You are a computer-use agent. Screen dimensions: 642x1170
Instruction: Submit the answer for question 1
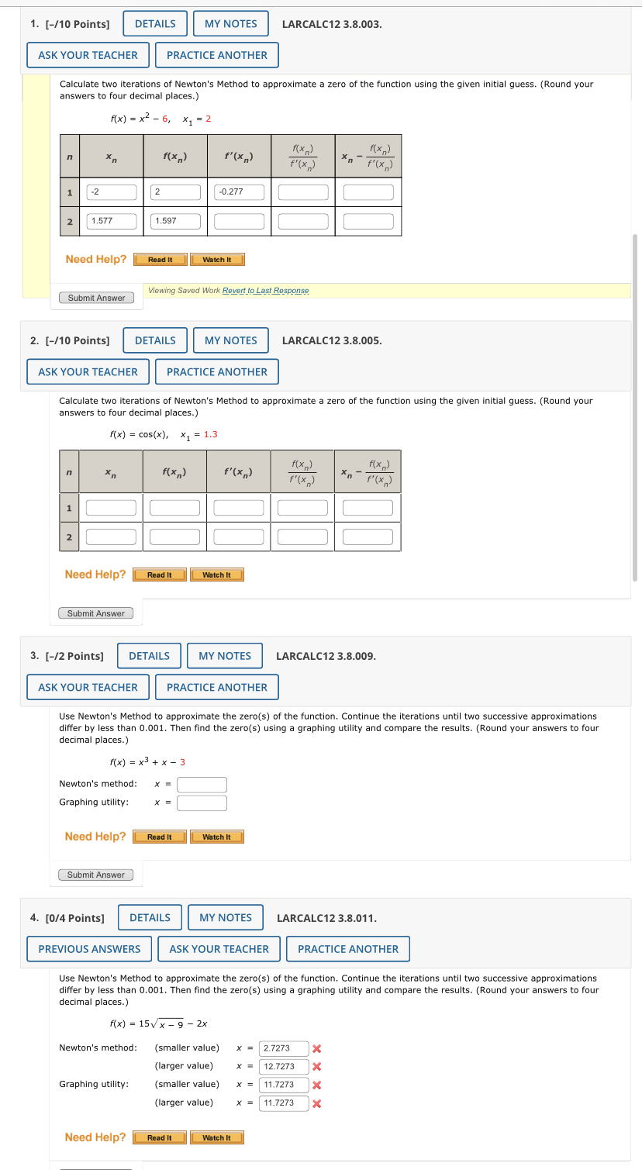(x=96, y=297)
